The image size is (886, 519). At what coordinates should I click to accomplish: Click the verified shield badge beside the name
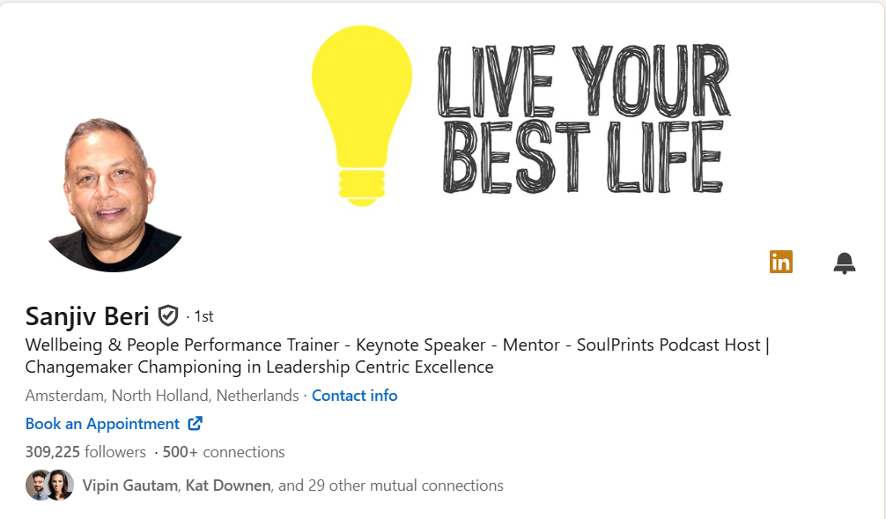click(x=167, y=315)
